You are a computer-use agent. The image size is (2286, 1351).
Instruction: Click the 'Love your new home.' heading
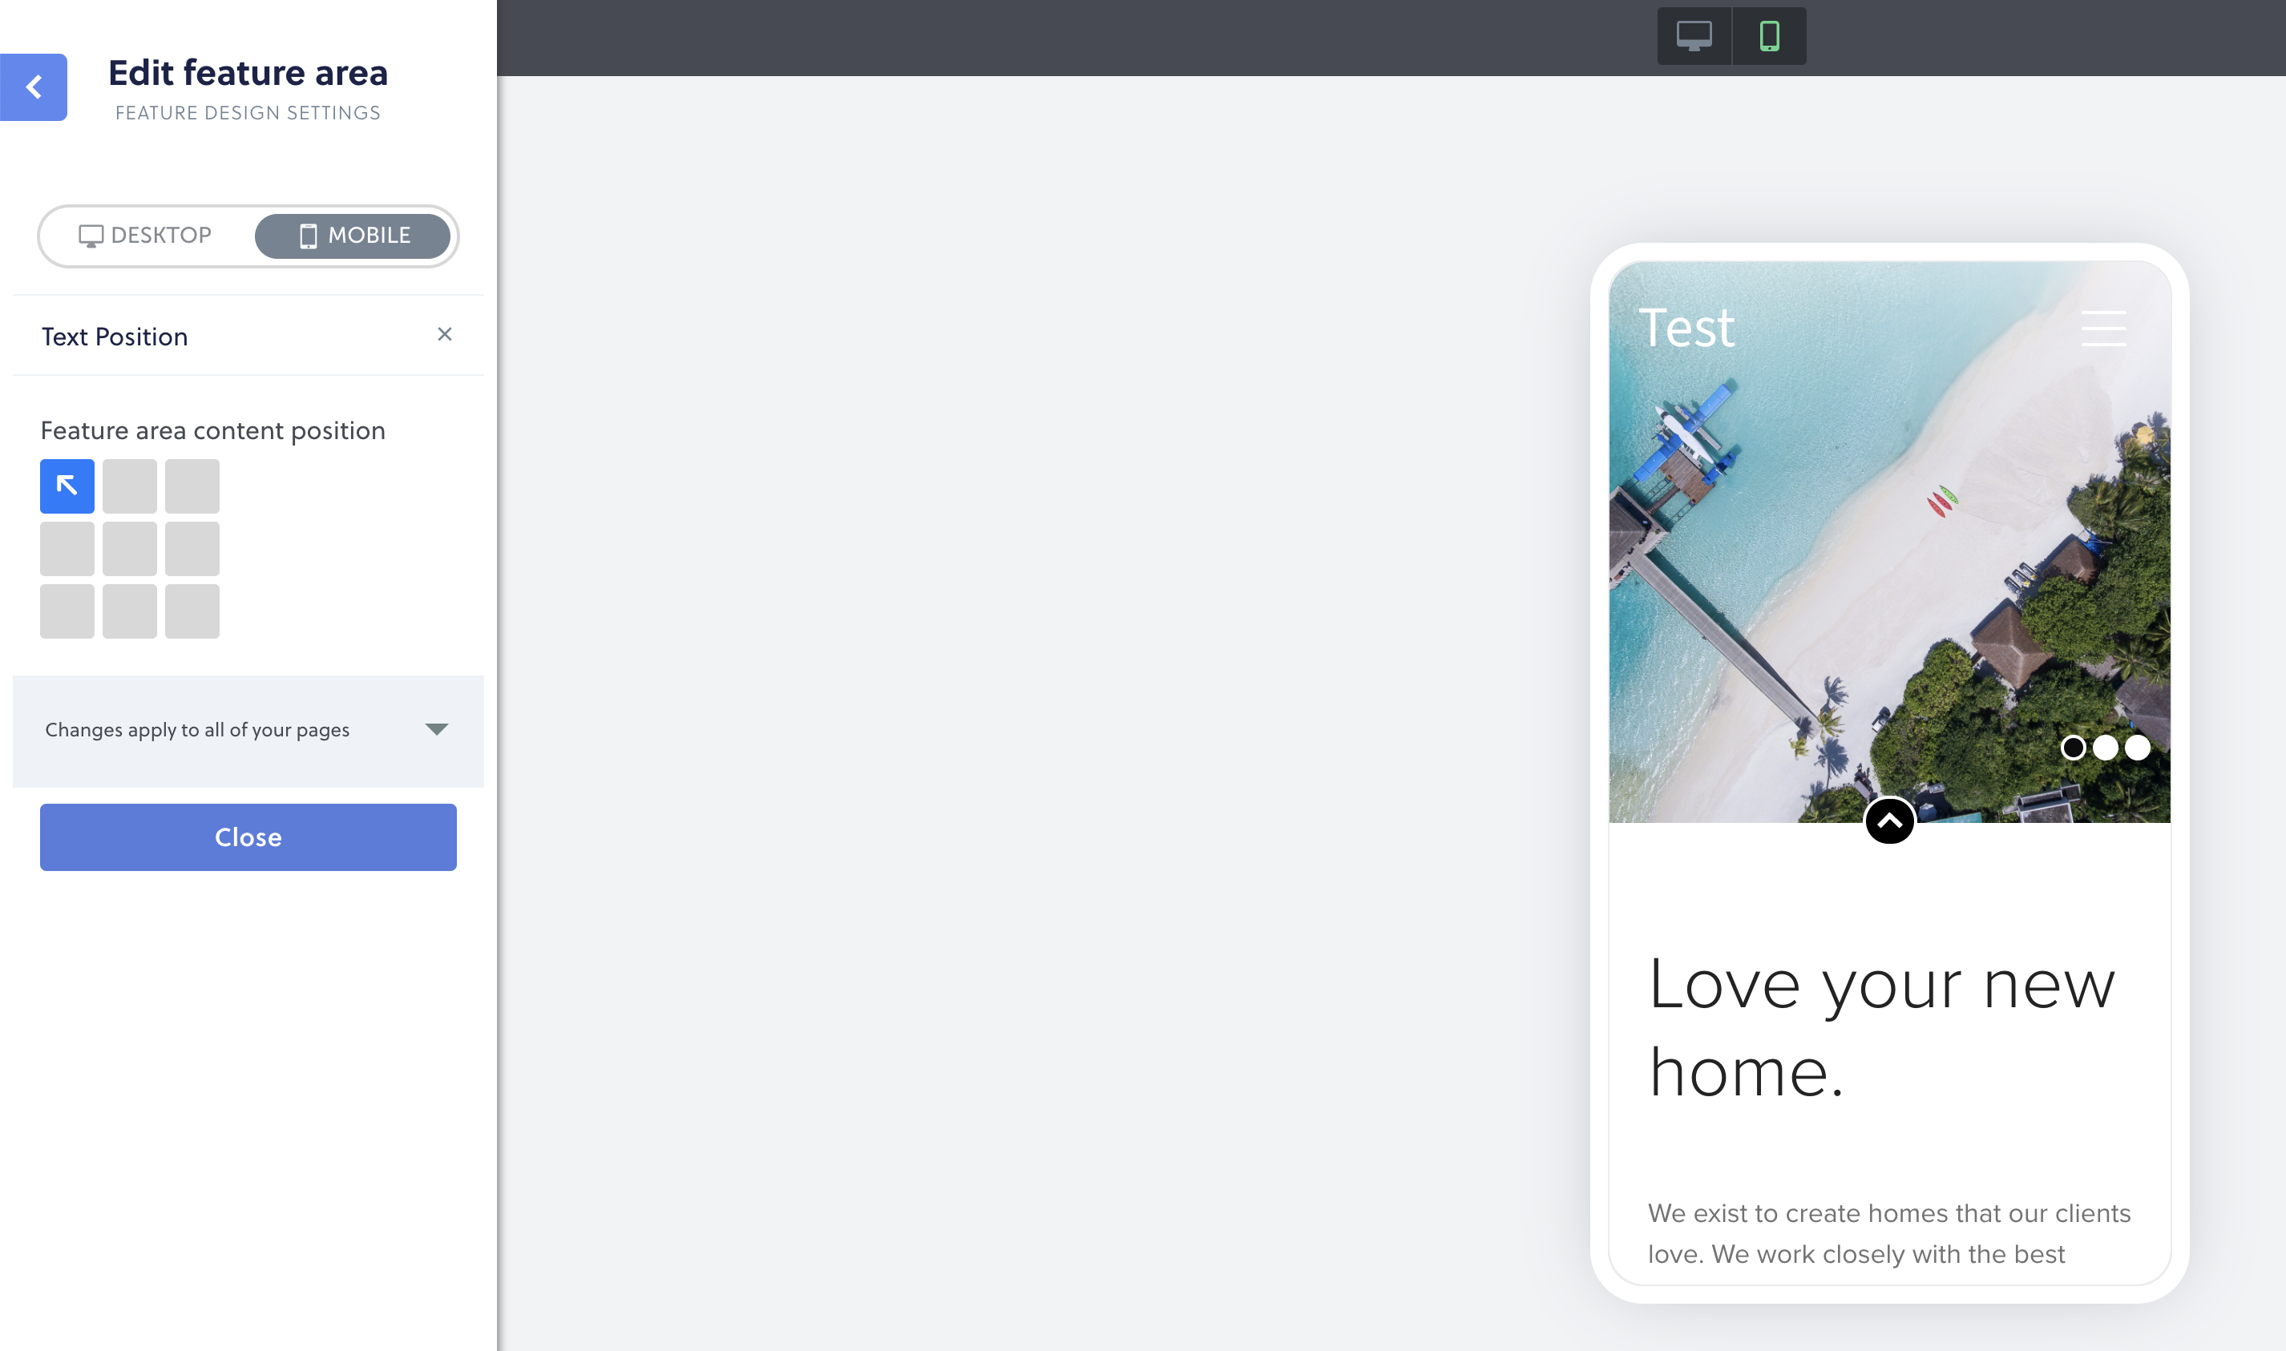1882,1027
